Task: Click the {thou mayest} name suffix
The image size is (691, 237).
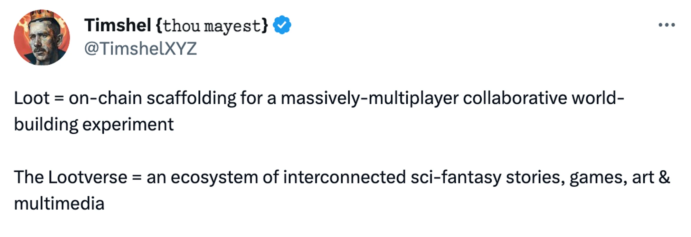Action: [212, 26]
